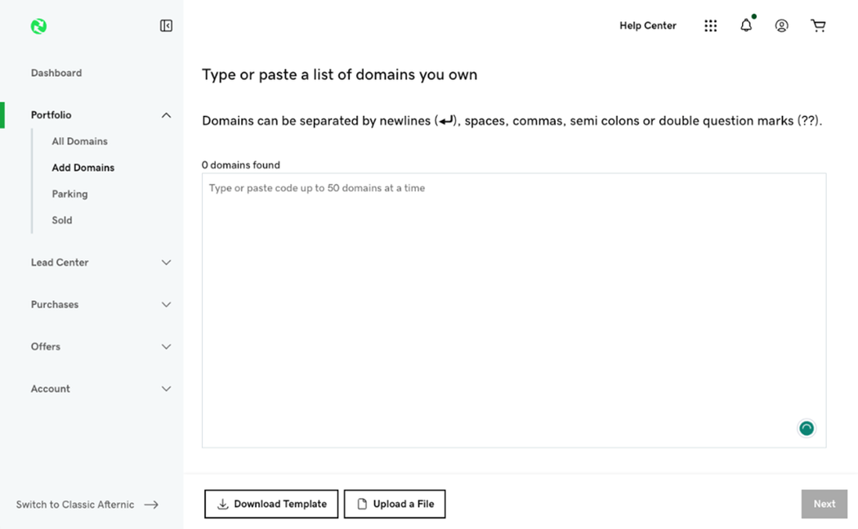Click the Upload a File button

tap(395, 504)
